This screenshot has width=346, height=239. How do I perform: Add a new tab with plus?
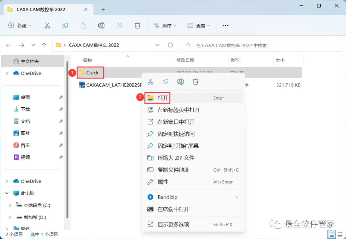point(103,10)
